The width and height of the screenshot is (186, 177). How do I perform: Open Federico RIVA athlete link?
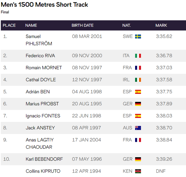tap(40, 56)
